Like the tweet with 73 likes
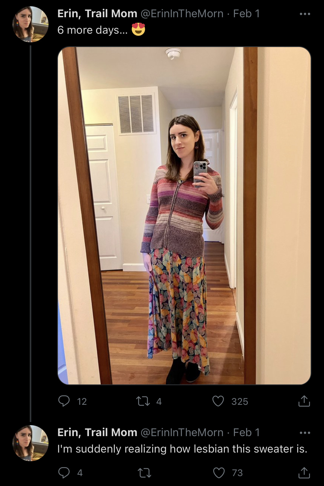Viewport: 324px width, 486px height. 219,472
